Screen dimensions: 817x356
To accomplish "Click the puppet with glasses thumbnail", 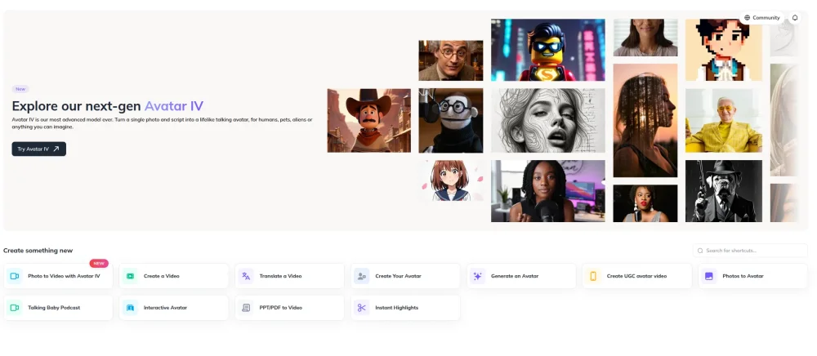I will pos(451,120).
